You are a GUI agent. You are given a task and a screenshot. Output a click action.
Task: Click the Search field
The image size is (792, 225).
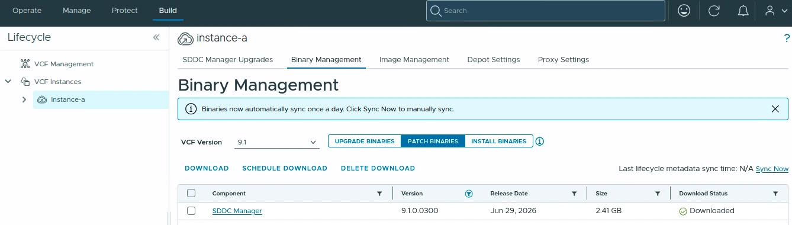(x=546, y=11)
